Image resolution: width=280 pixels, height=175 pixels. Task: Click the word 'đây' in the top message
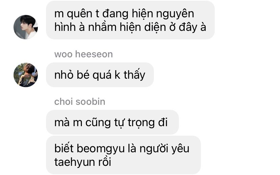(x=187, y=27)
